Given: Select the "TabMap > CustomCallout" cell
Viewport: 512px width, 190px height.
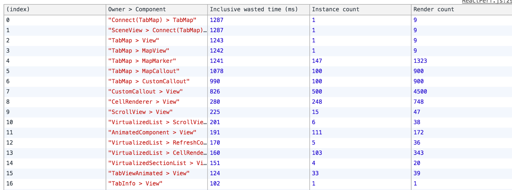Looking at the screenshot, I should click(x=149, y=81).
